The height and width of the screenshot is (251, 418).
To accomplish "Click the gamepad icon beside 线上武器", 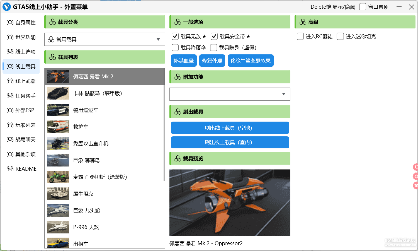I will point(10,81).
